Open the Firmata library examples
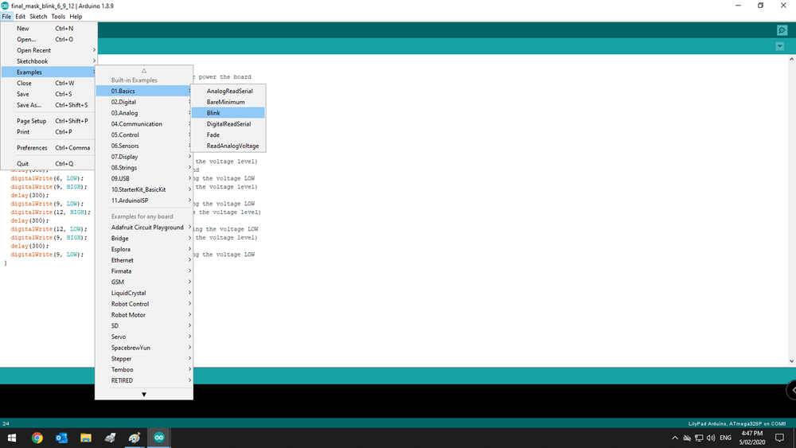Viewport: 796px width, 448px height. (143, 271)
